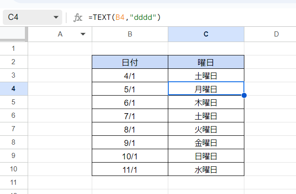Select column B header

pos(130,34)
